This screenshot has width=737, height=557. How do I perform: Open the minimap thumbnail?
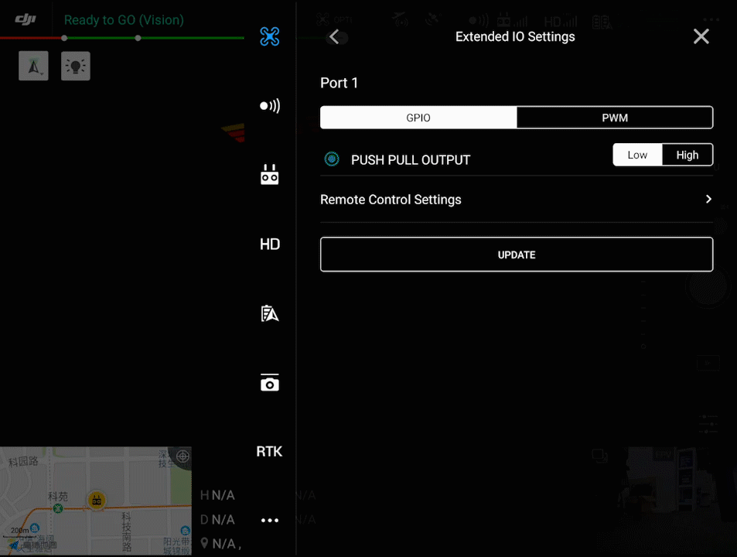[95, 501]
